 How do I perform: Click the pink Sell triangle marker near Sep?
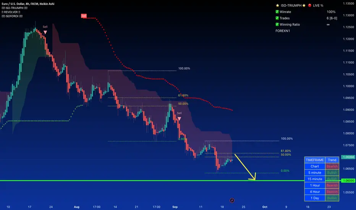point(180,119)
